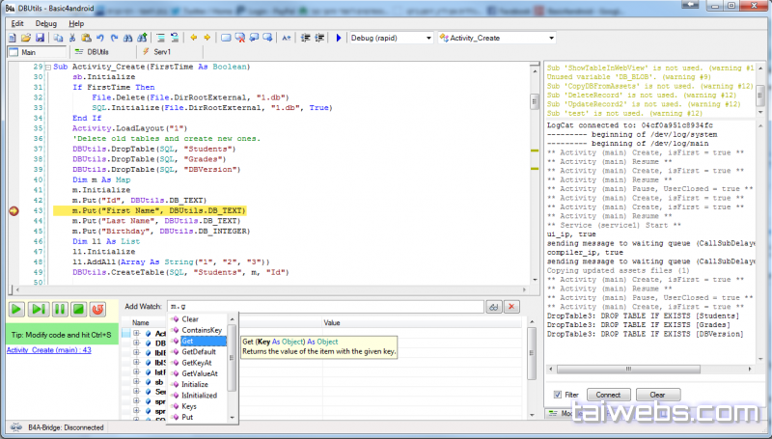Click the red Restart debug button
772x439 pixels.
(97, 309)
